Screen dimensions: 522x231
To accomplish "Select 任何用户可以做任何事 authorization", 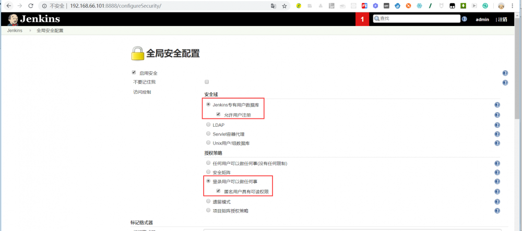I will coord(208,163).
